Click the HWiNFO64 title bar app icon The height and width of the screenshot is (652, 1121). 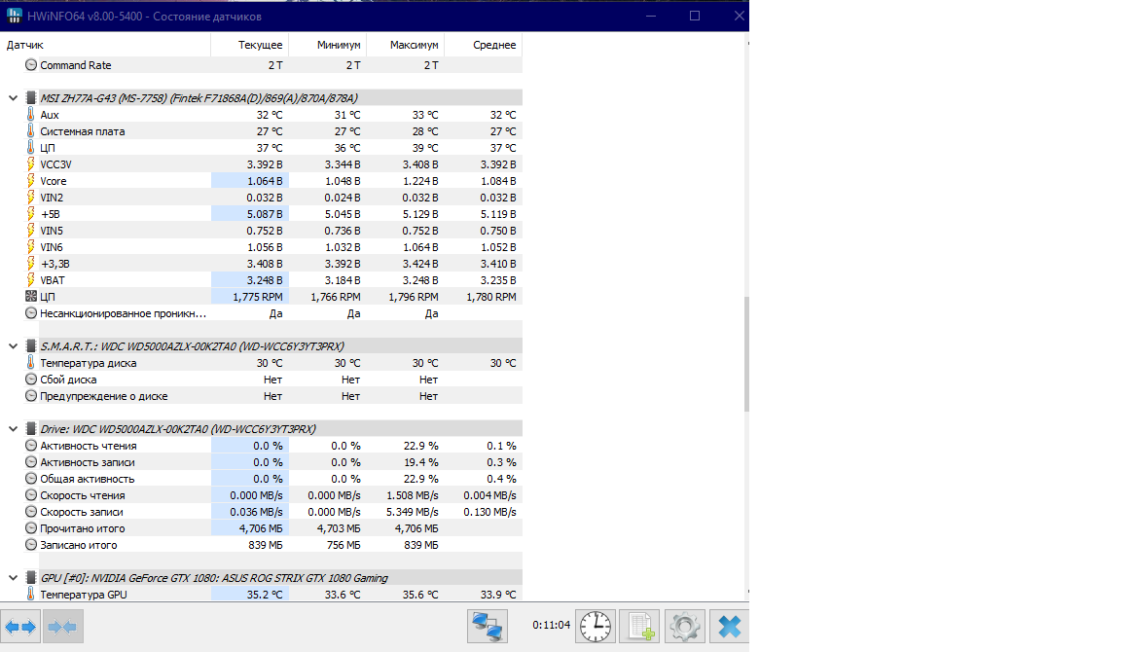[x=14, y=16]
